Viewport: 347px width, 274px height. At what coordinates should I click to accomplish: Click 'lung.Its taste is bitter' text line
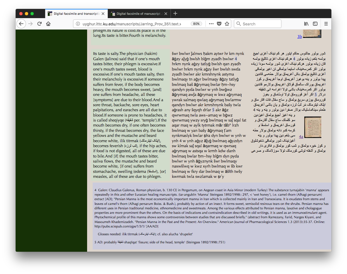pos(130,35)
